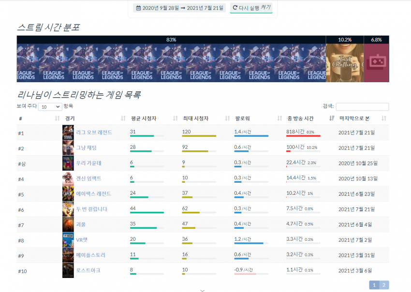Click the 스트림 시간 분포 heading
411x292 pixels.
pyautogui.click(x=48, y=27)
